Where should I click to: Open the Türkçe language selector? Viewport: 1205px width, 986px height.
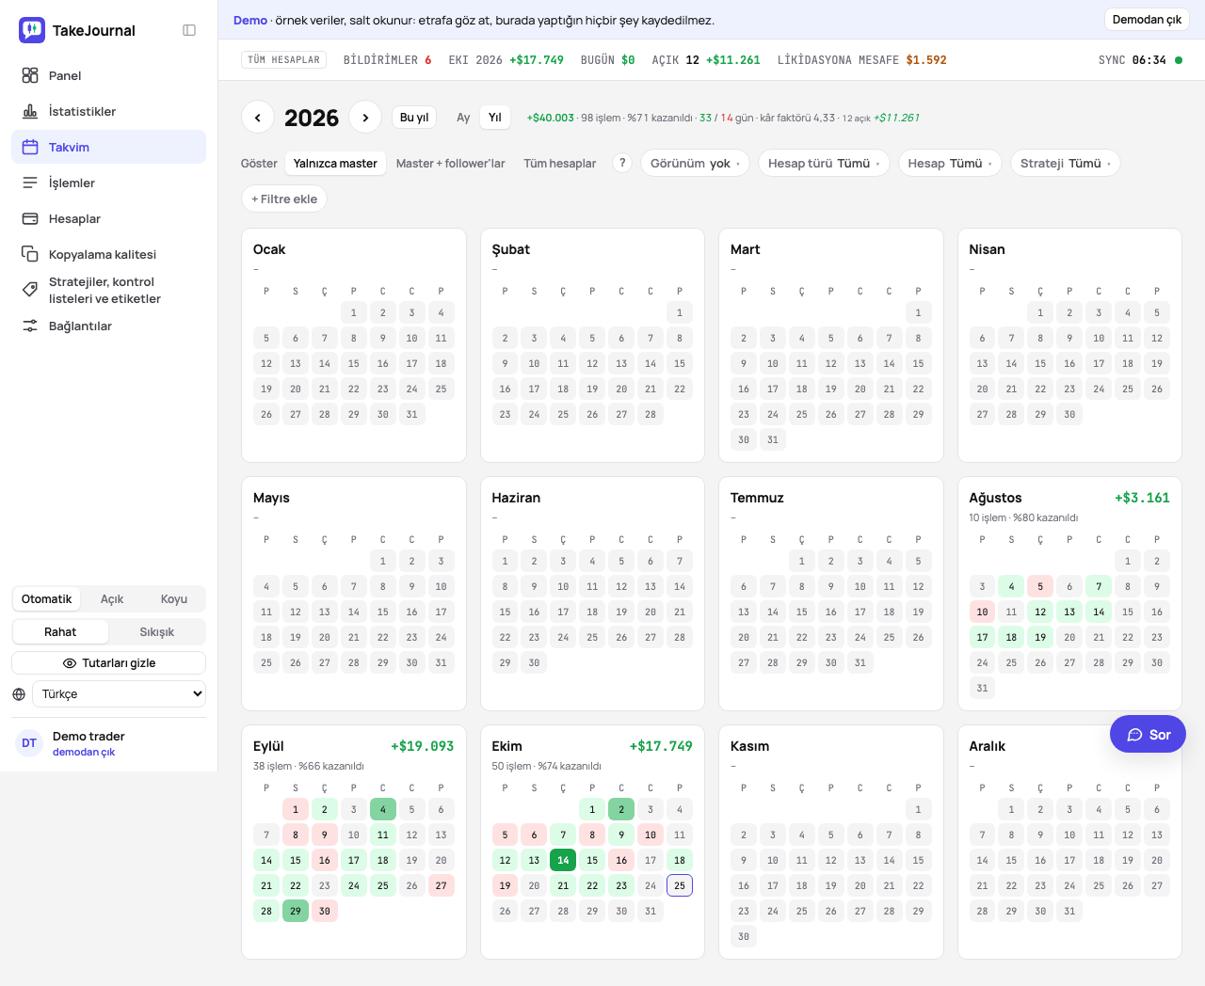[119, 694]
